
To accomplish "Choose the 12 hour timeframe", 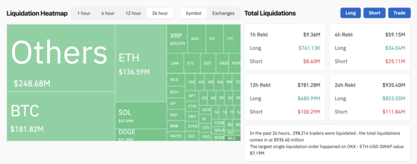I will click(x=133, y=13).
